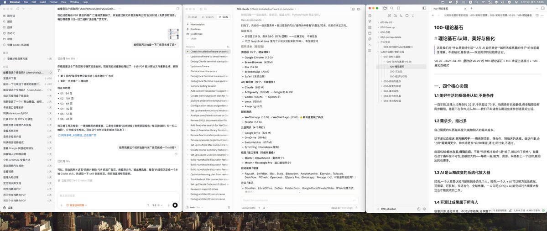The image size is (547, 231).
Task: Add a new tab in Obsidian
Action: (471, 8)
